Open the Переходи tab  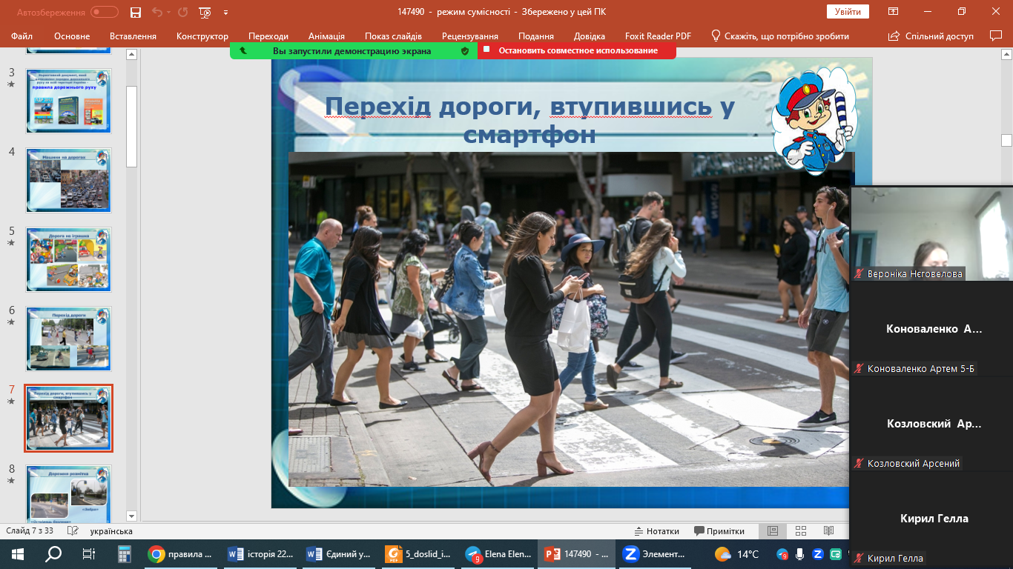268,36
